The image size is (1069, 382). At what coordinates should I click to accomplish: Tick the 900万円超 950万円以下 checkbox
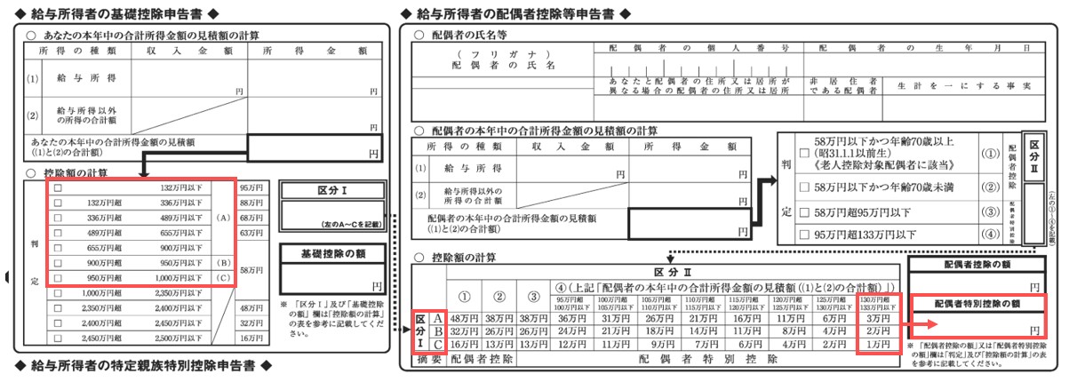coord(60,263)
